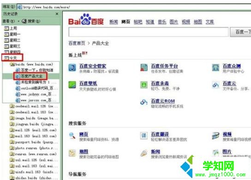
Task: Switch to the 图片 tab on Baidu
Action: [x=174, y=22]
